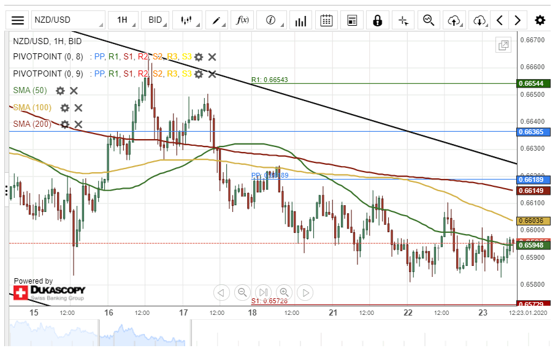
Task: Go to previous with left chevron
Action: 500,20
